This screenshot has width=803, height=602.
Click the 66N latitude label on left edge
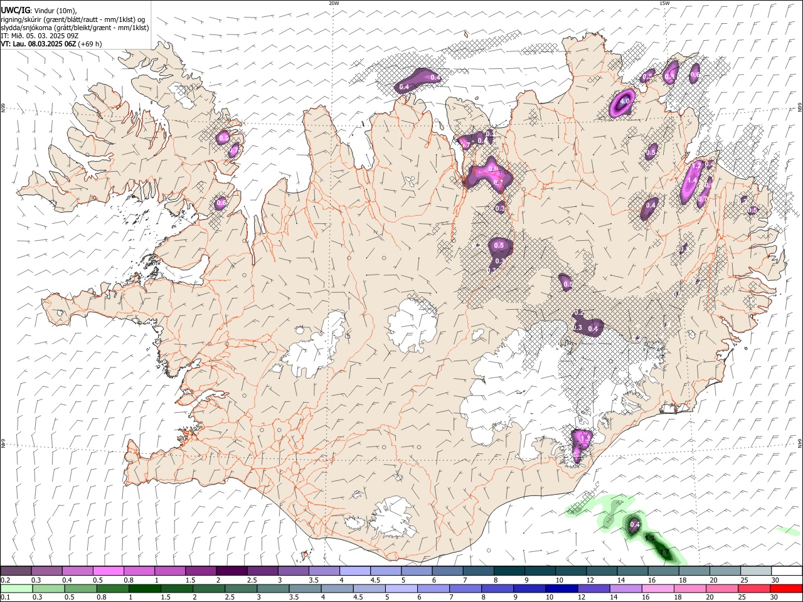click(3, 108)
